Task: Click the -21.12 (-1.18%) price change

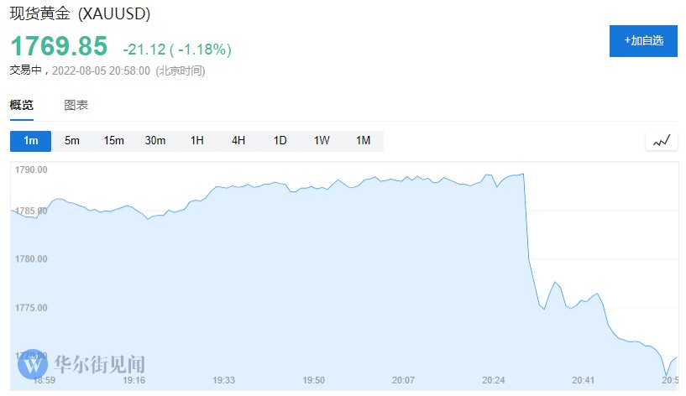Action: coord(176,49)
